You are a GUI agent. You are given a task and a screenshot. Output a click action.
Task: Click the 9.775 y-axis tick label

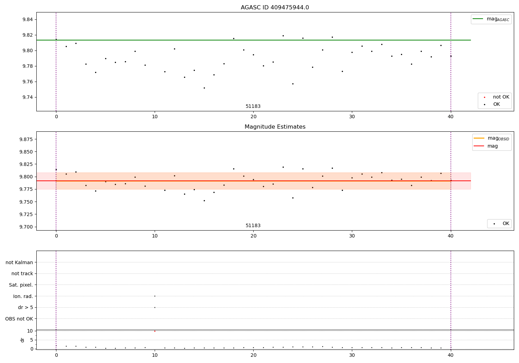click(x=26, y=189)
